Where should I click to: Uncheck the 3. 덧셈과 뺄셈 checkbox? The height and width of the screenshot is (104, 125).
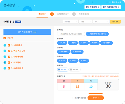9,57
